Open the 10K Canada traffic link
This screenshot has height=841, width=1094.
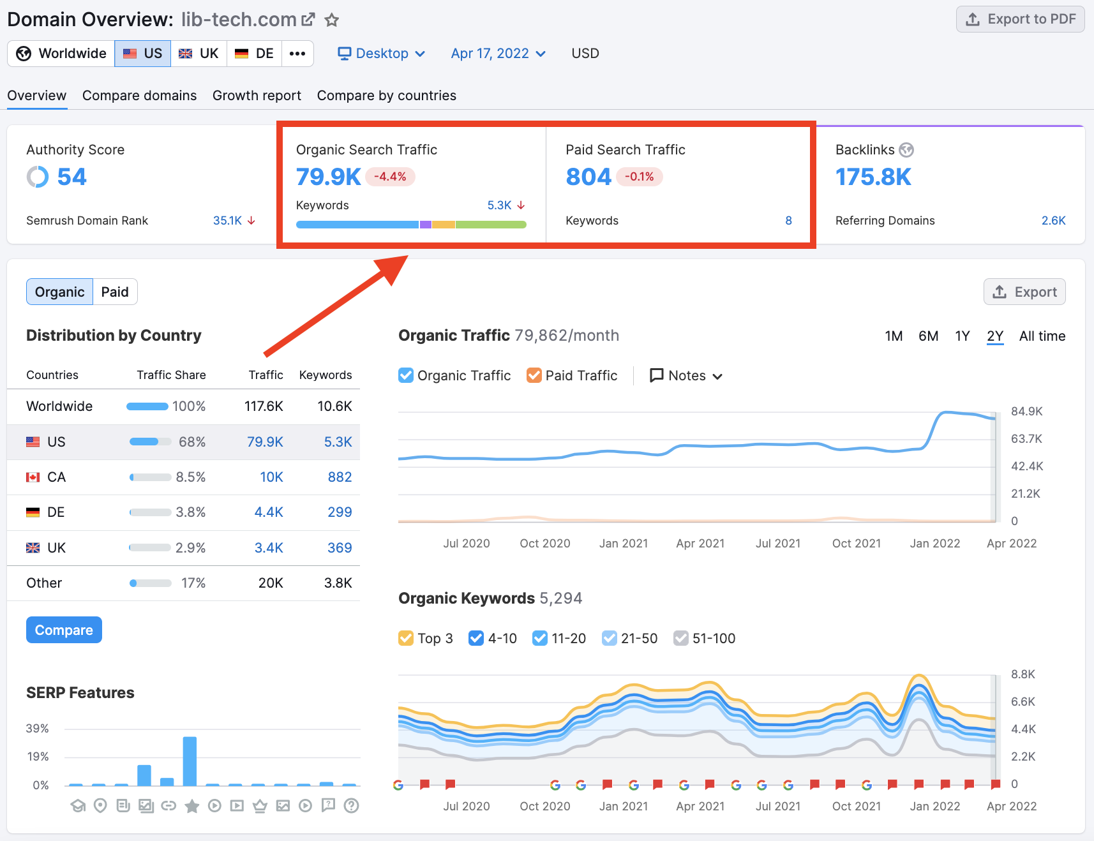271,477
